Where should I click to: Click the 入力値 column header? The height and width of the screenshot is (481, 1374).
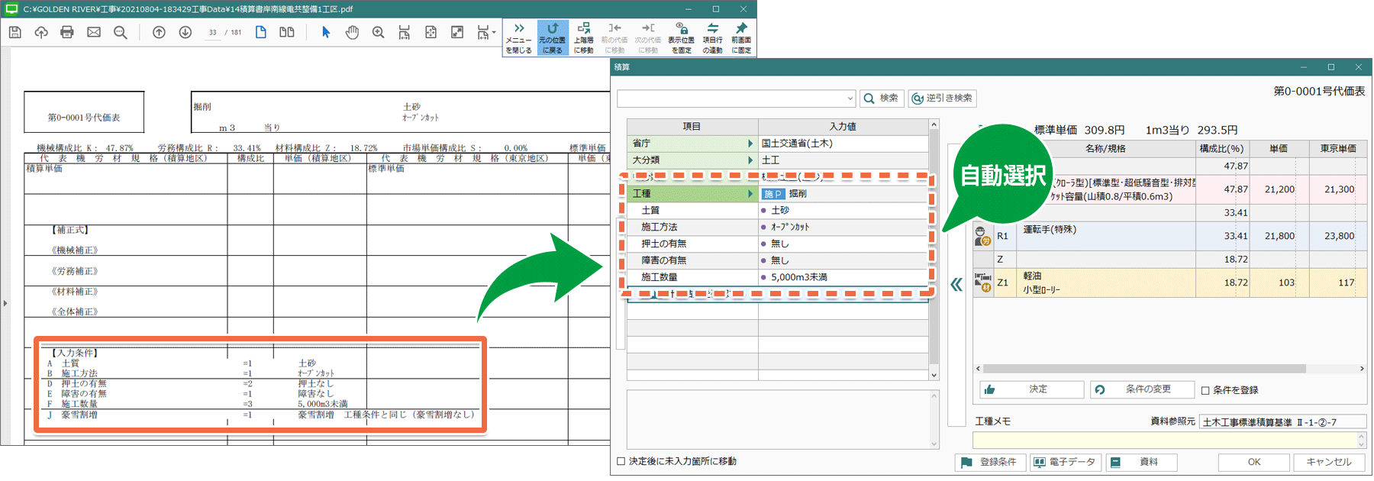click(843, 127)
